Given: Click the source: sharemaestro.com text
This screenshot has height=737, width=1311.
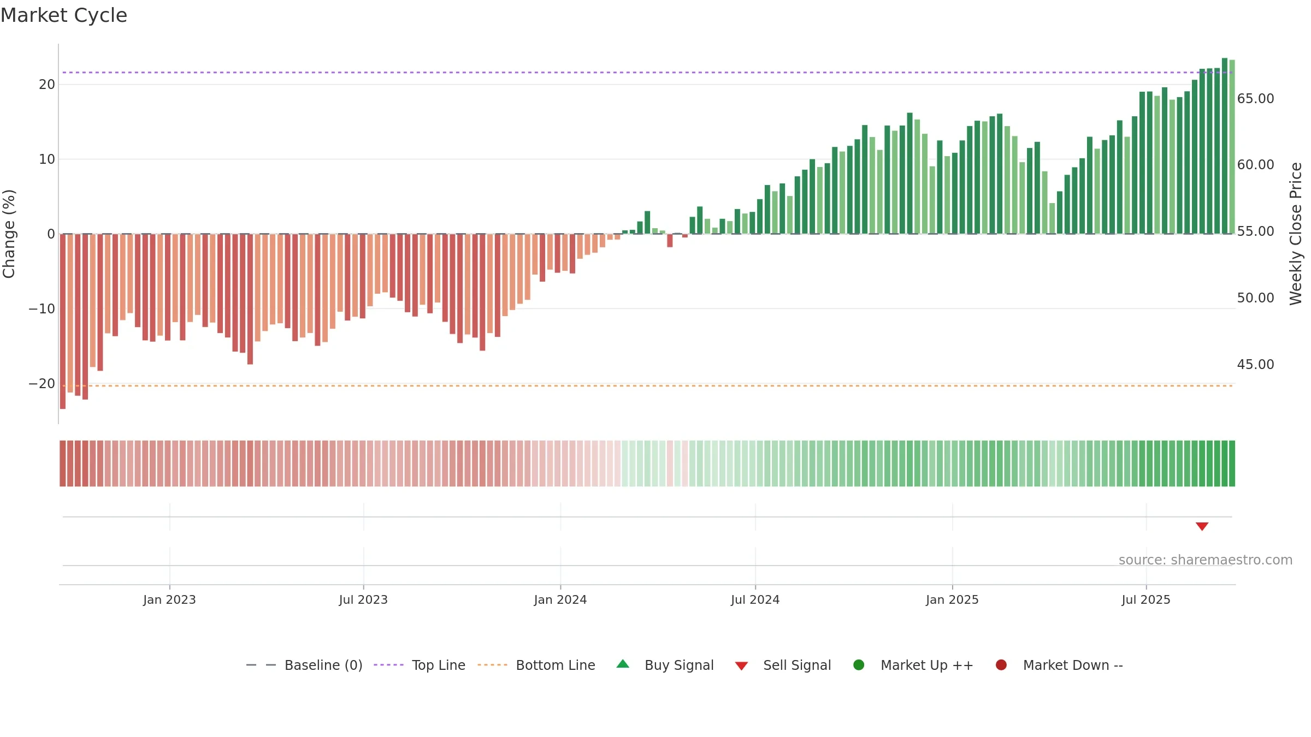Looking at the screenshot, I should pyautogui.click(x=1206, y=560).
